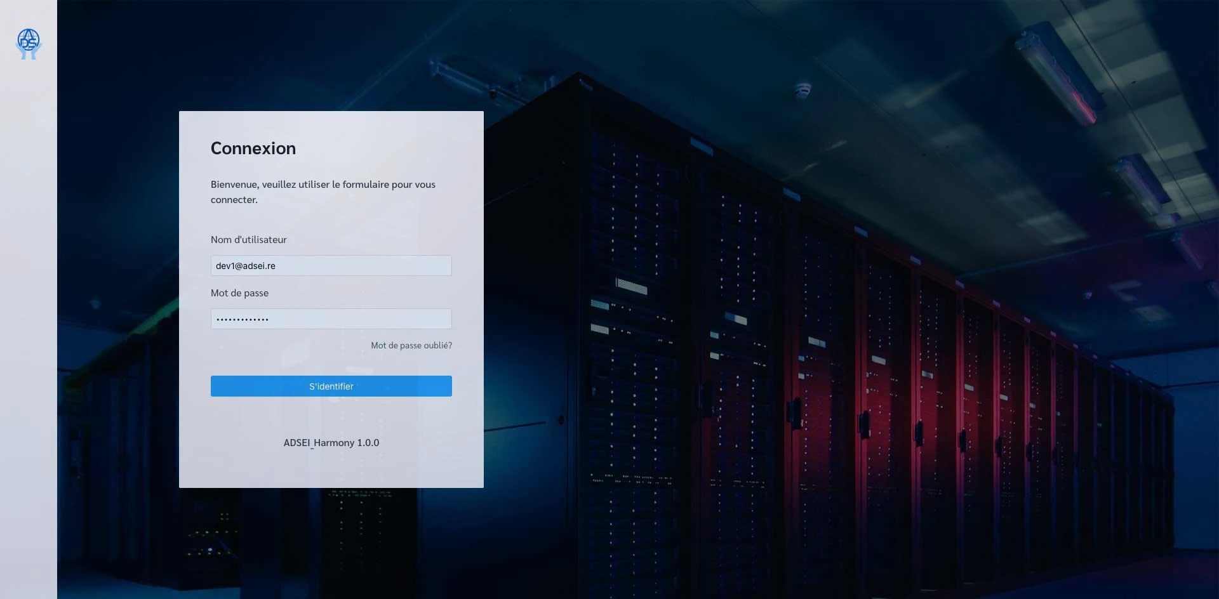Open the Mot de passe oublié? link
This screenshot has width=1219, height=599.
411,345
